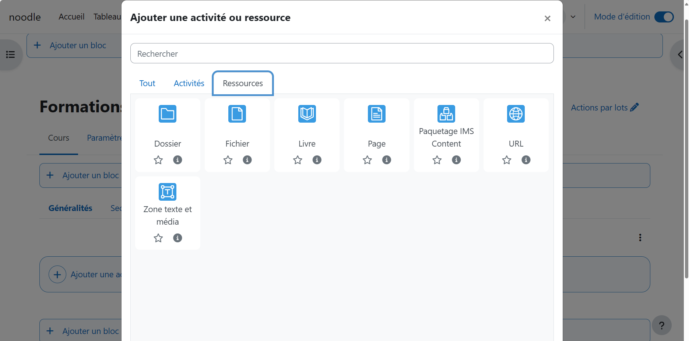Select the Fichier resource icon
This screenshot has height=341, width=689.
(237, 114)
